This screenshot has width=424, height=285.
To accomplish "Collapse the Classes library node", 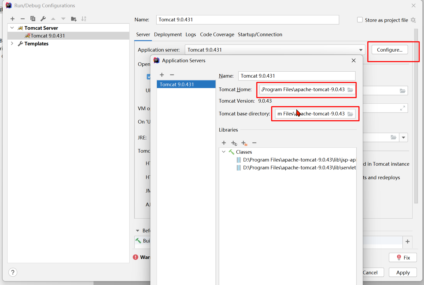I will point(224,152).
